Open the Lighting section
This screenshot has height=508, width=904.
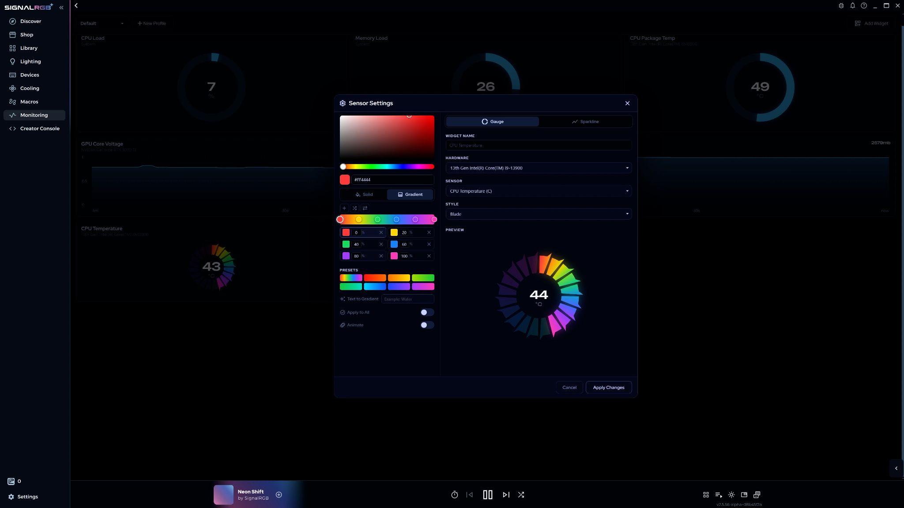30,61
